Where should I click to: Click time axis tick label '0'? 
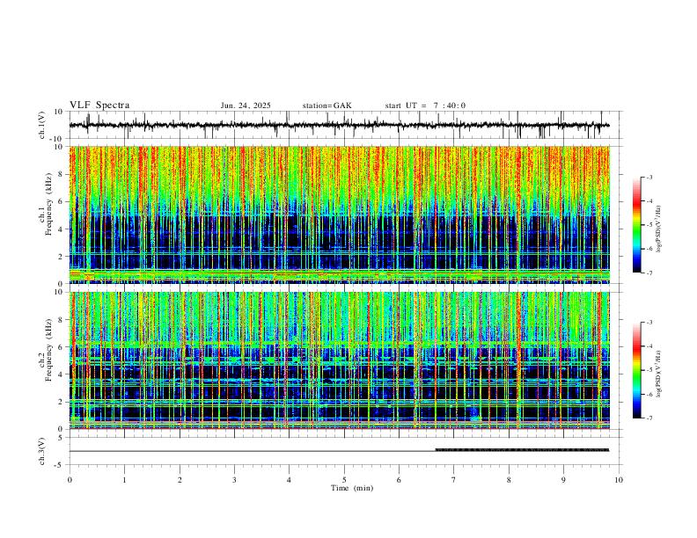pyautogui.click(x=70, y=480)
